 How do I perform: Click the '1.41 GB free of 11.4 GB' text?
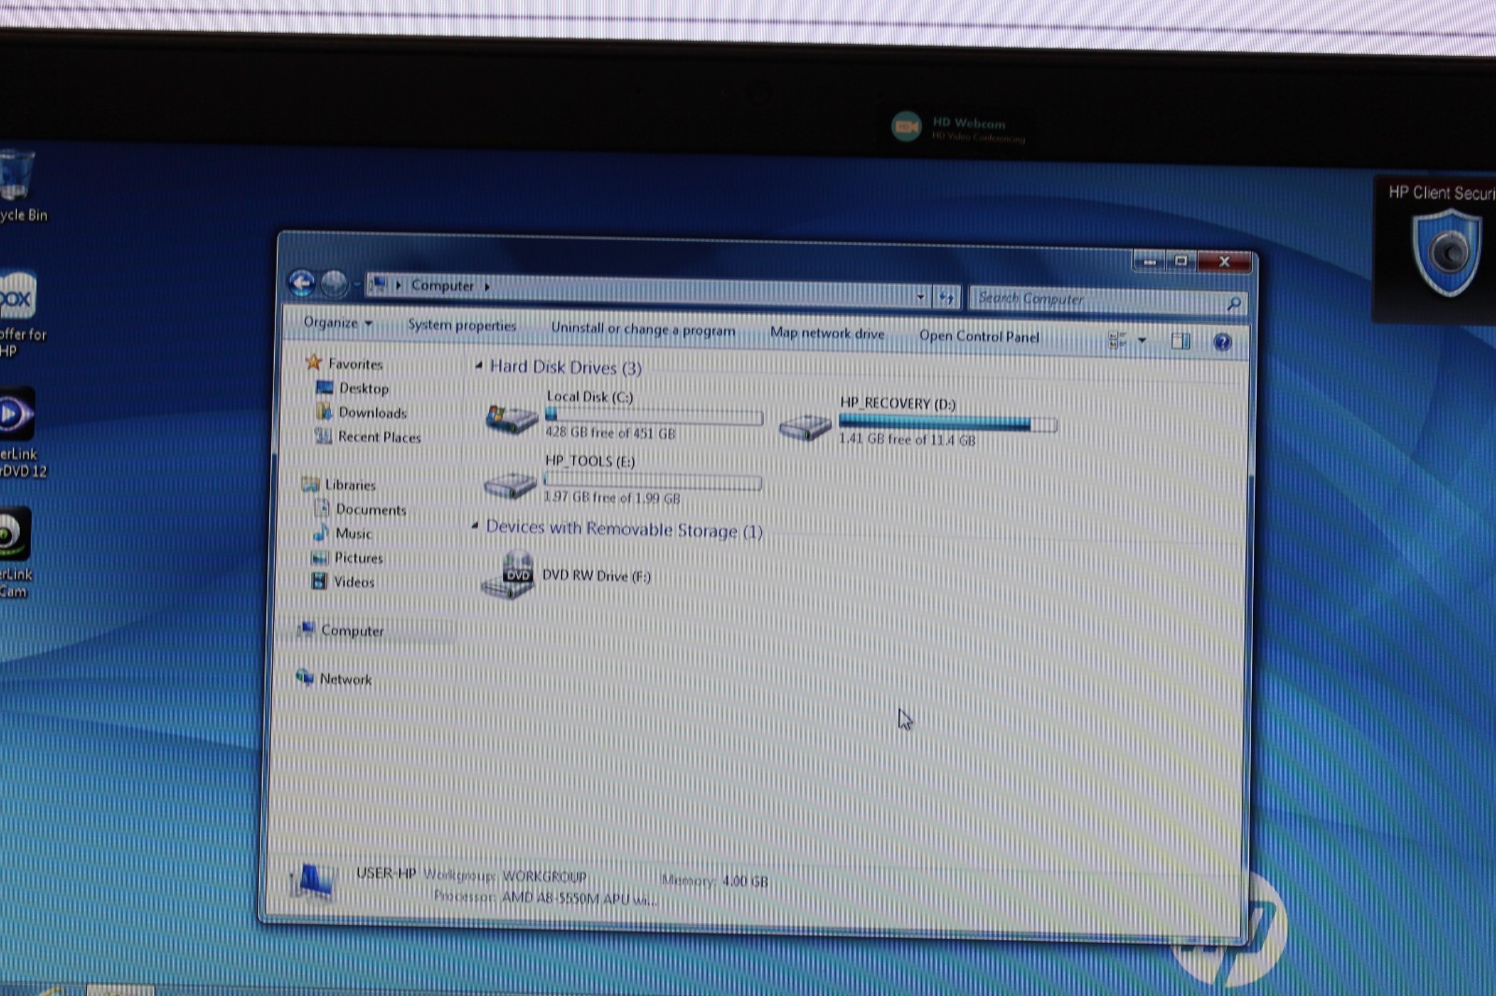pos(907,439)
